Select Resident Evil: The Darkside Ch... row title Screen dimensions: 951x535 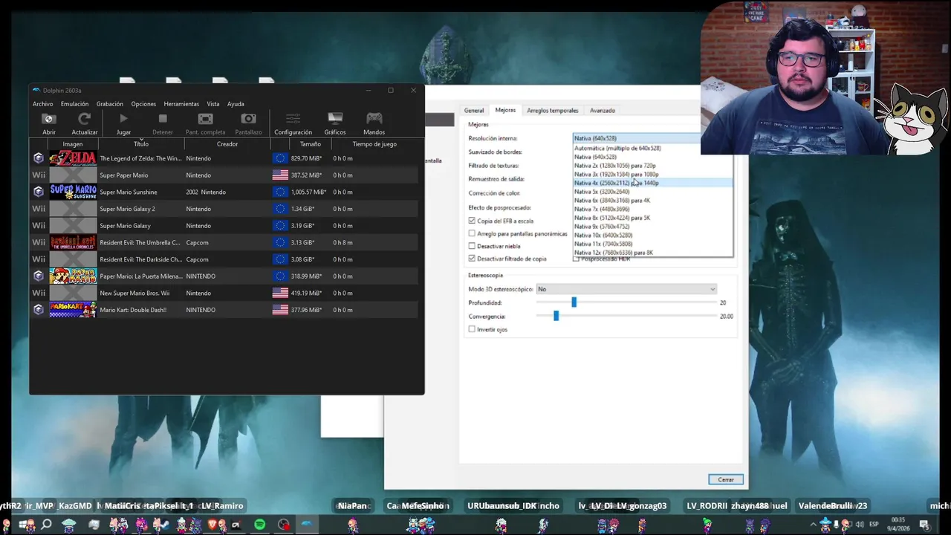pos(140,259)
